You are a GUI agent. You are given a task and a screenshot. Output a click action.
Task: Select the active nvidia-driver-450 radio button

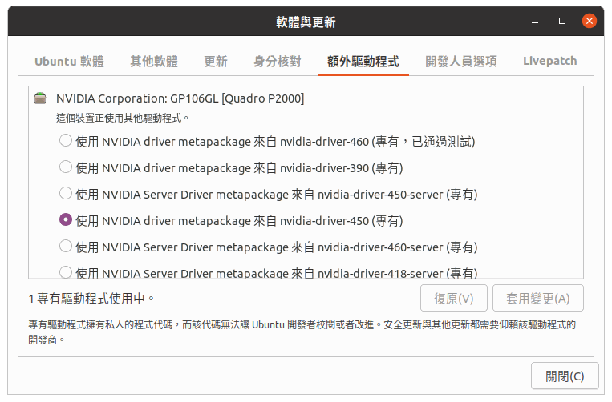(66, 220)
